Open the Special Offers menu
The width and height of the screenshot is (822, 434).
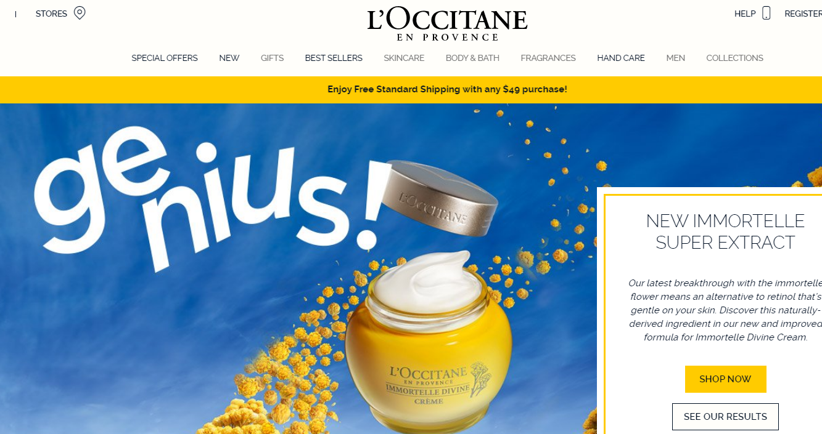165,58
